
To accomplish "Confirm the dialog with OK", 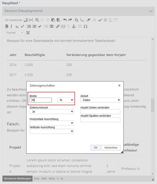I will pyautogui.click(x=96, y=148).
